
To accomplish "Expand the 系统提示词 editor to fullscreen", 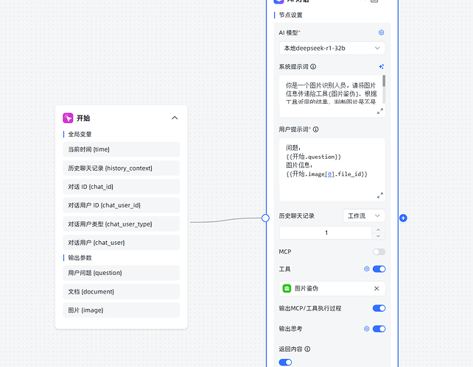I will pos(380,111).
